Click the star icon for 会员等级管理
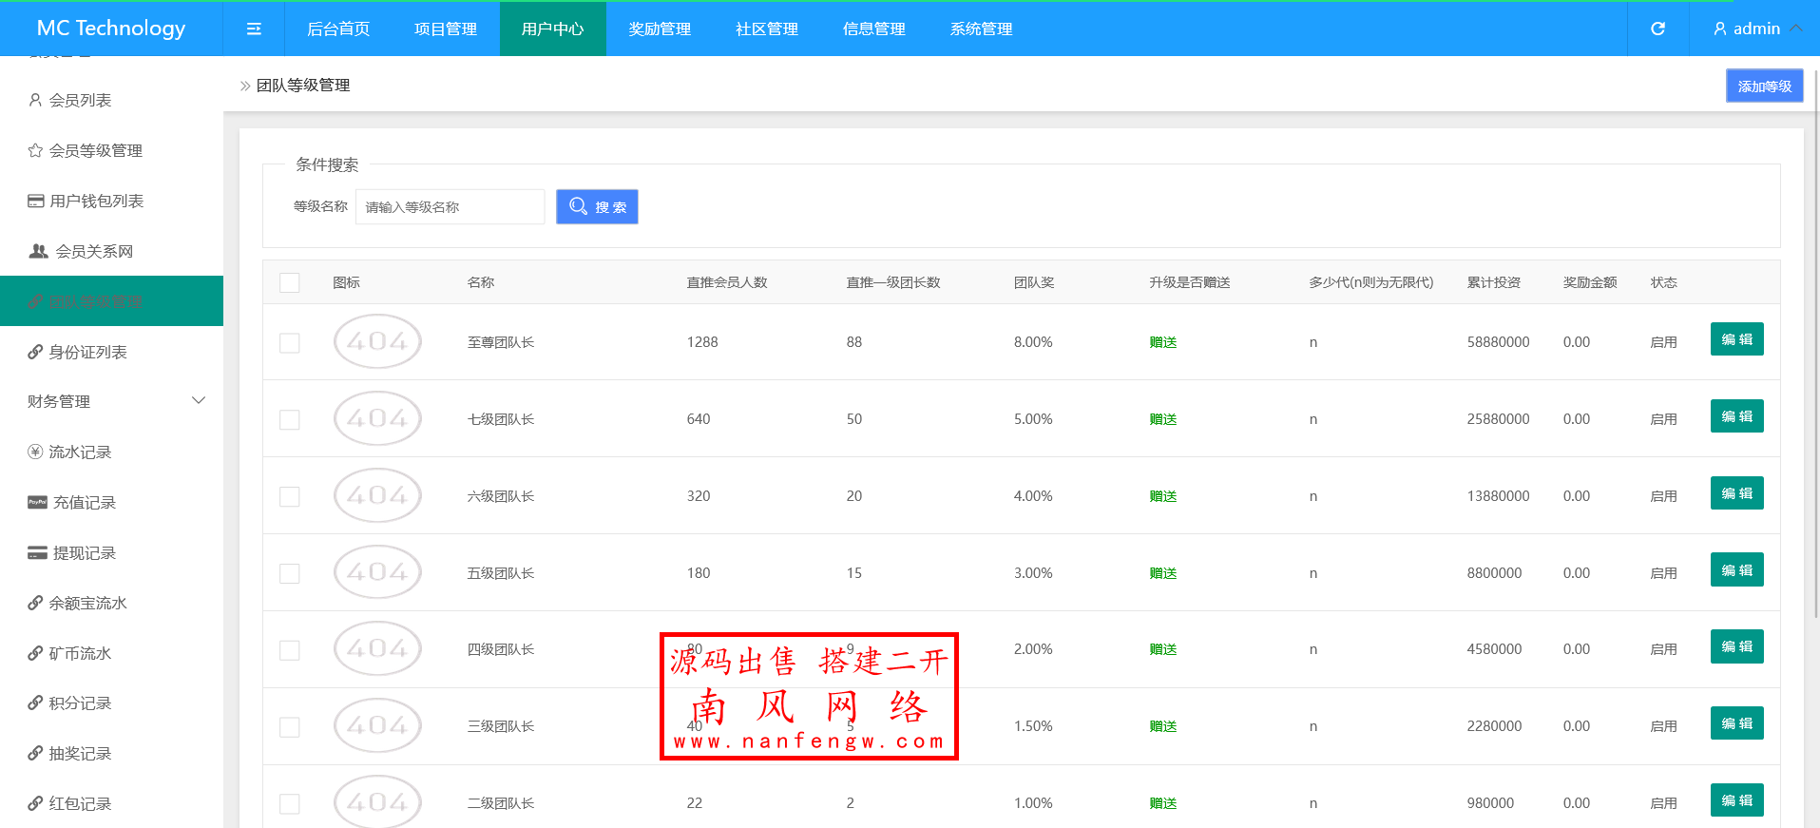 point(35,150)
